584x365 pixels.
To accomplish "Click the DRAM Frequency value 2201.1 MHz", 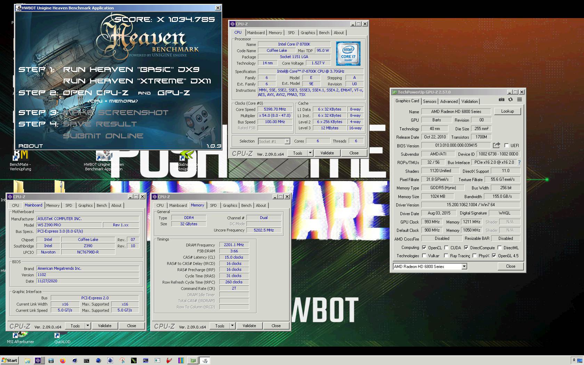I will tap(234, 245).
